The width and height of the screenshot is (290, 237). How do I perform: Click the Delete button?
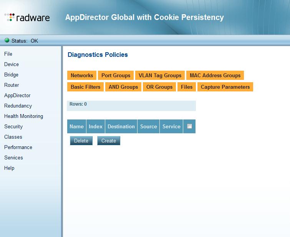pos(81,141)
